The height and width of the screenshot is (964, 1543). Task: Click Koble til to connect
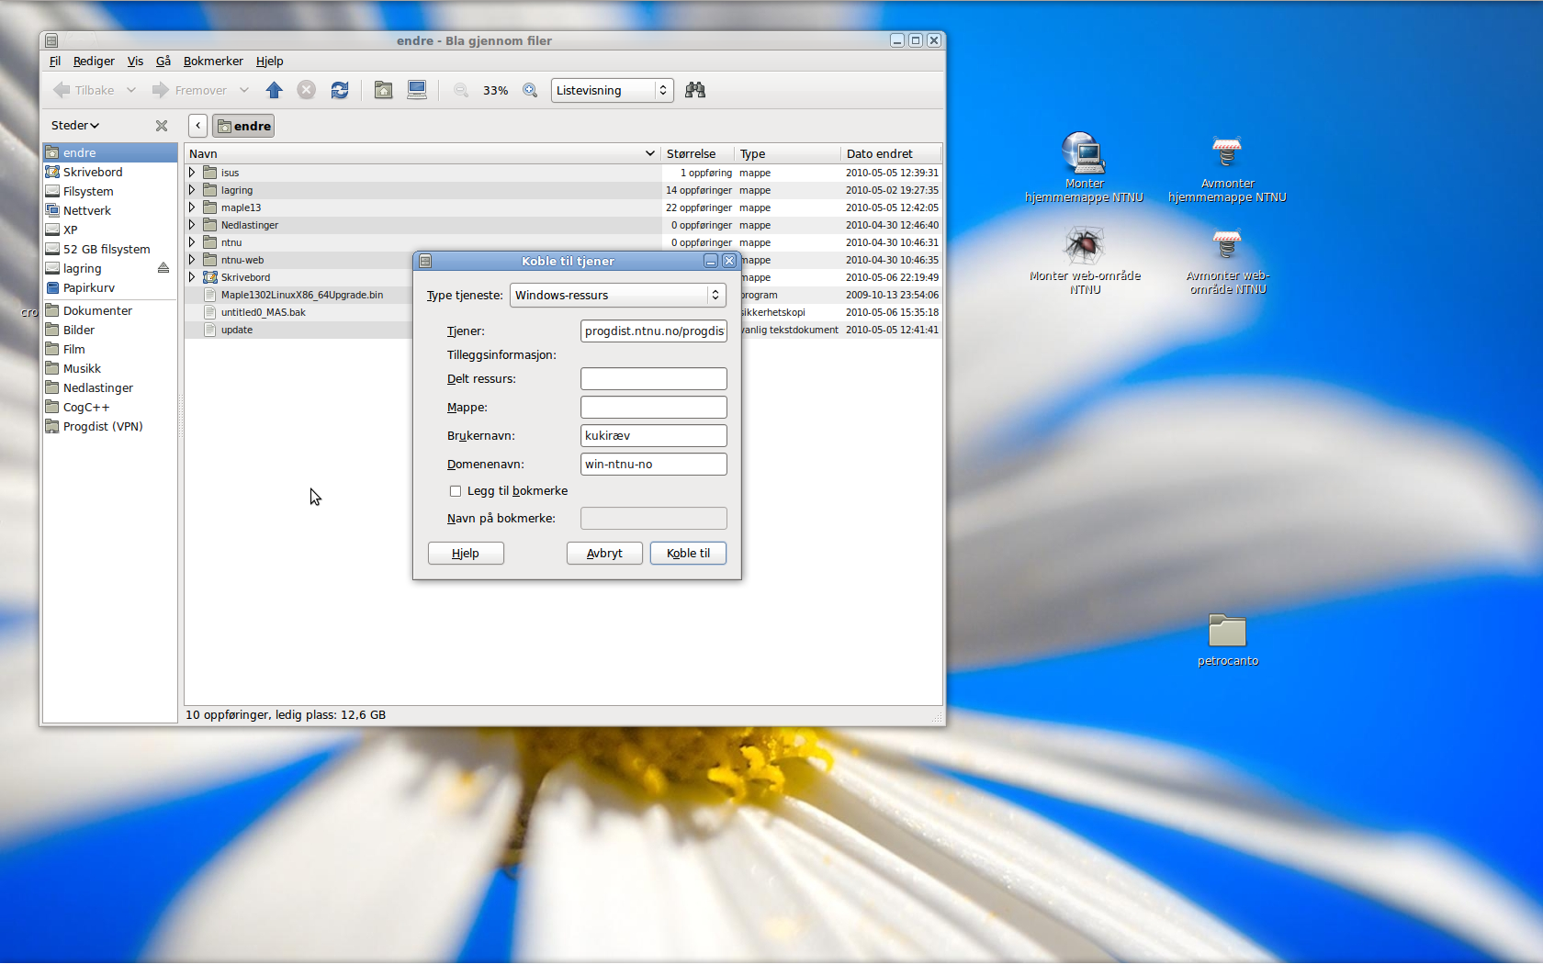coord(688,553)
